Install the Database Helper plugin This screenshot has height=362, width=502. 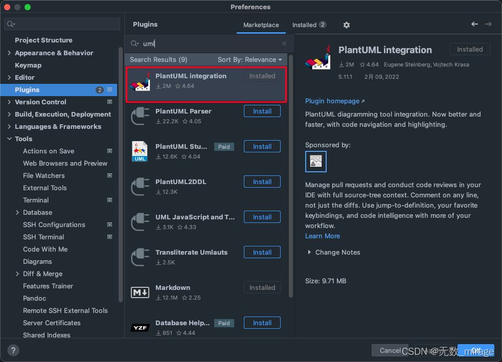point(262,323)
